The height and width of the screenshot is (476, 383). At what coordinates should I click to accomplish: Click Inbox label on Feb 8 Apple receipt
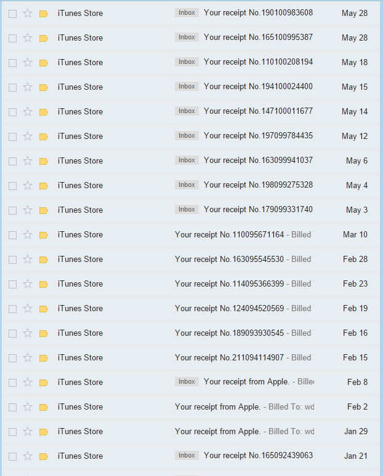click(187, 381)
